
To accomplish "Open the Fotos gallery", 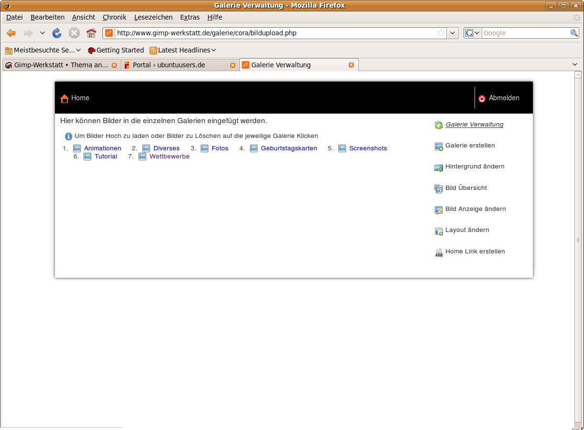I will click(220, 148).
